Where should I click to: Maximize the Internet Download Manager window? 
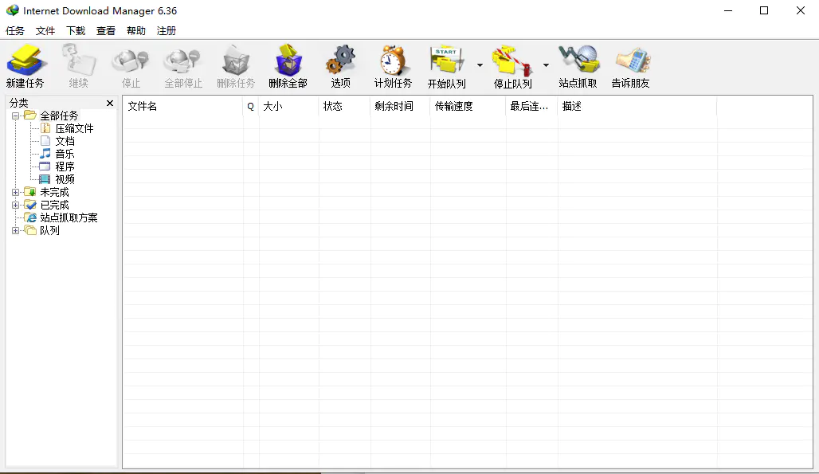[x=764, y=10]
